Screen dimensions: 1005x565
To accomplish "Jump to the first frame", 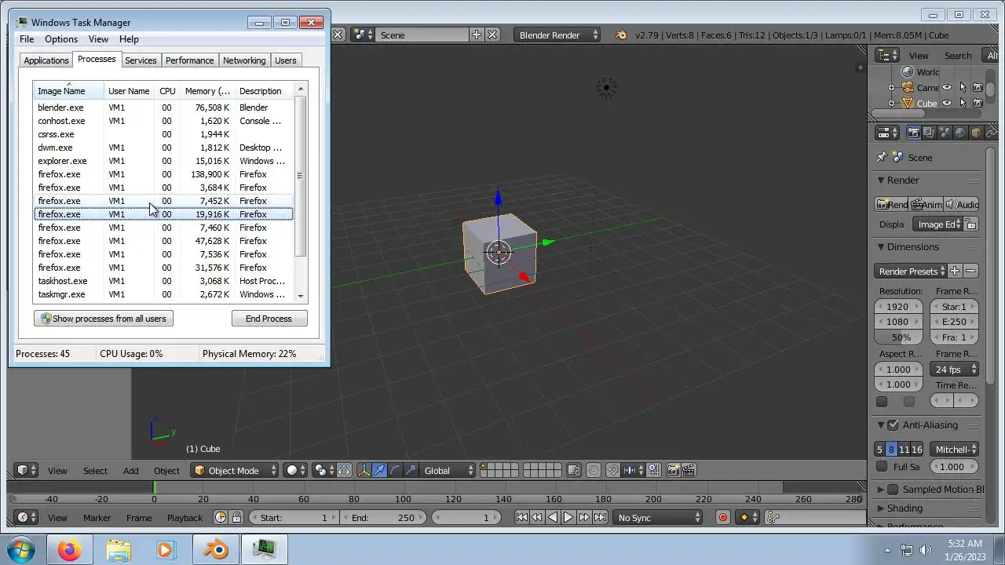I will point(521,517).
